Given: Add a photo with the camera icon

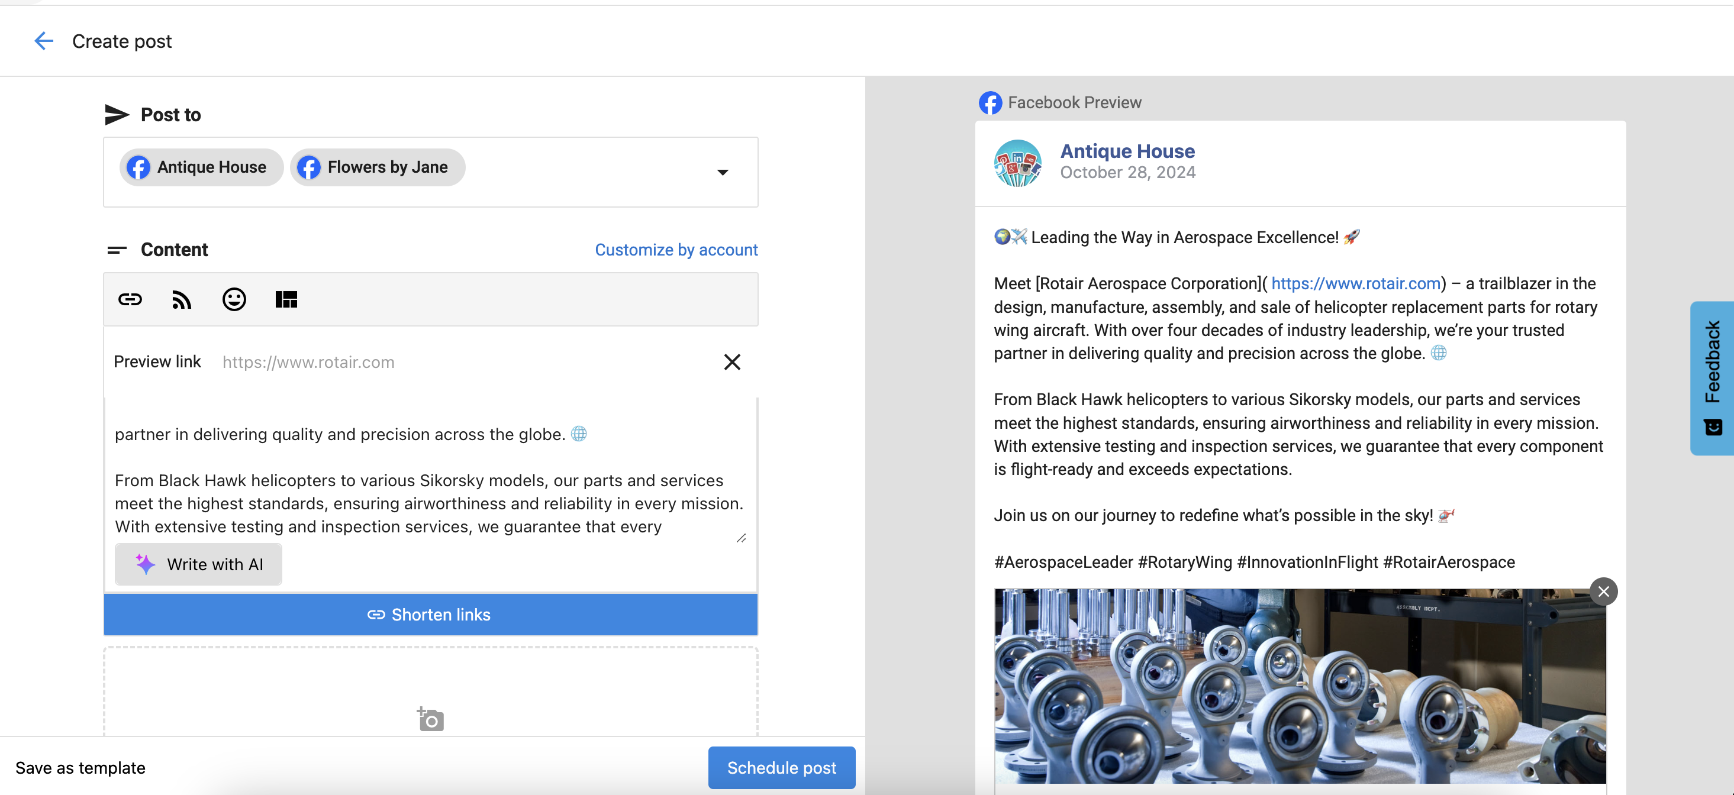Looking at the screenshot, I should tap(430, 719).
